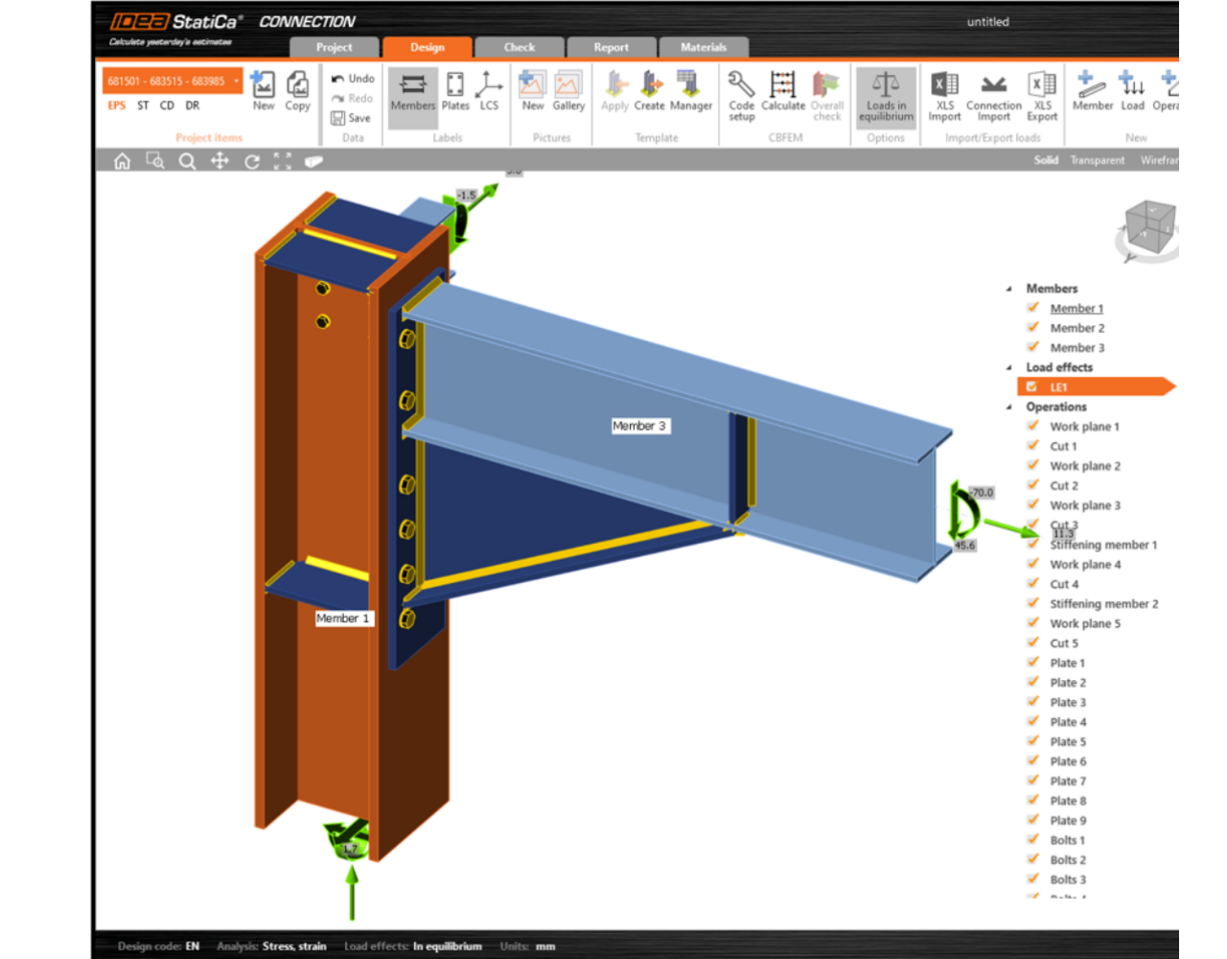Run Calculate in the CBFEM group
The image size is (1227, 959).
783,94
